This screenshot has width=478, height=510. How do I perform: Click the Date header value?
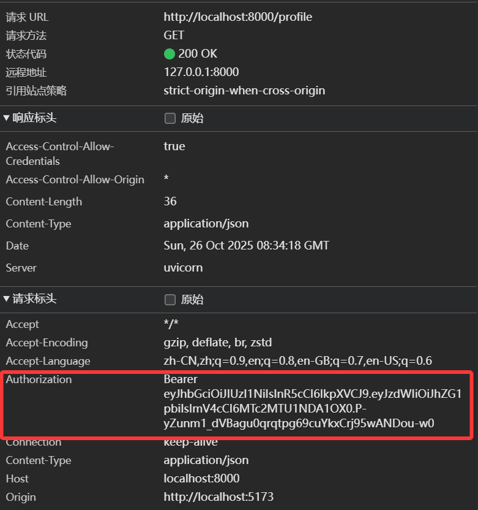(x=246, y=246)
